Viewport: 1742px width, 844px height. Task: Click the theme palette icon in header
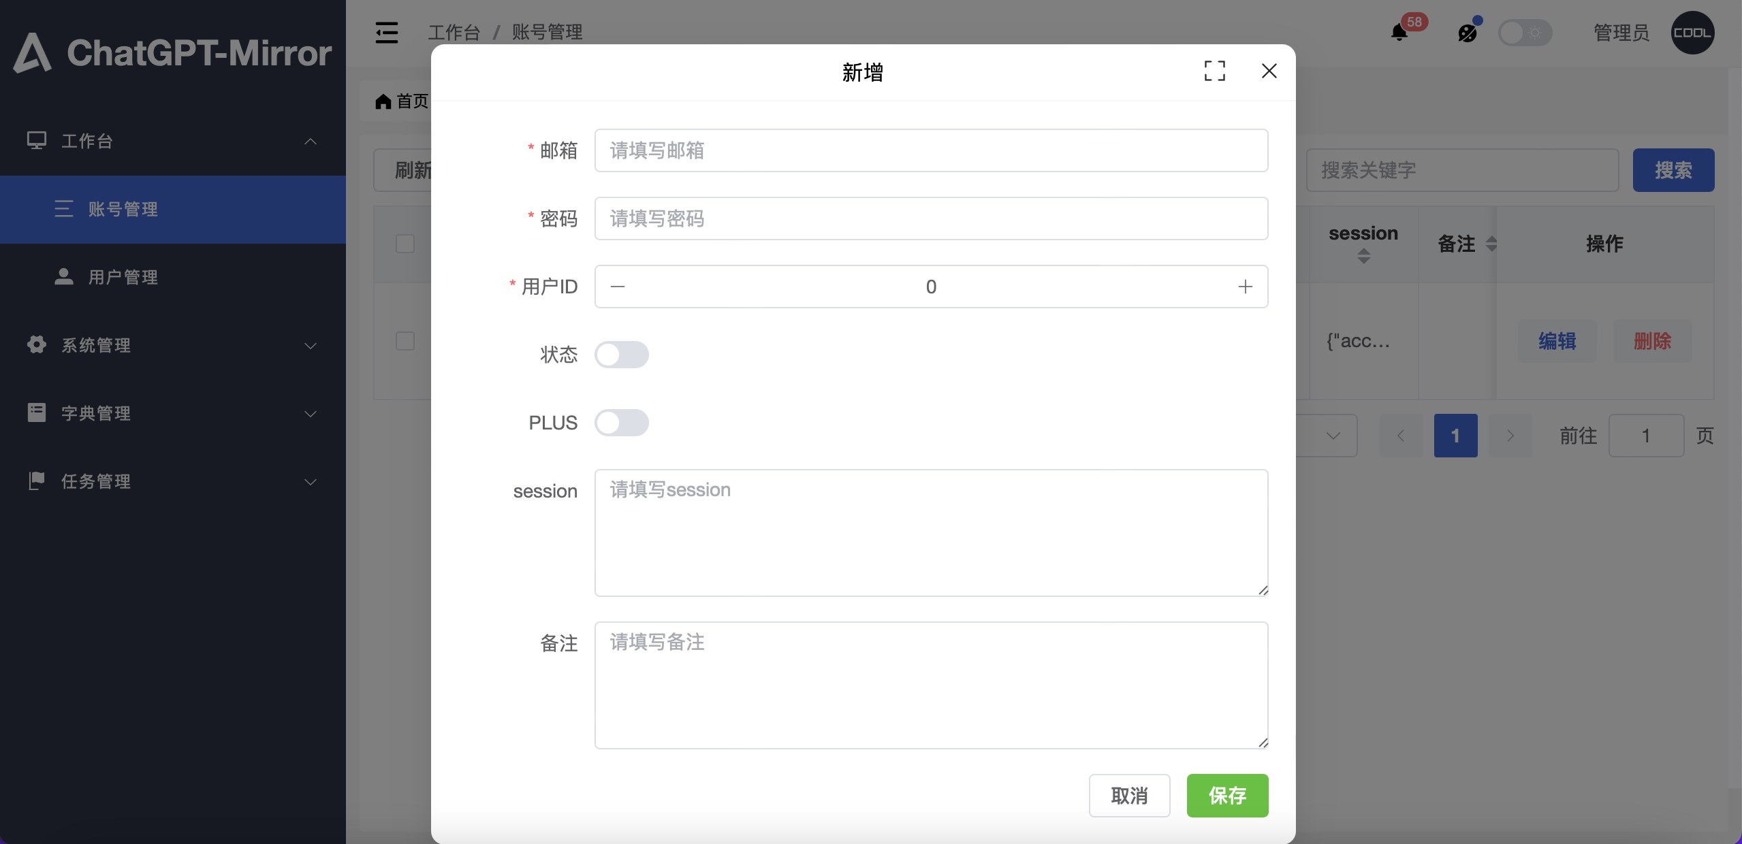pos(1467,33)
